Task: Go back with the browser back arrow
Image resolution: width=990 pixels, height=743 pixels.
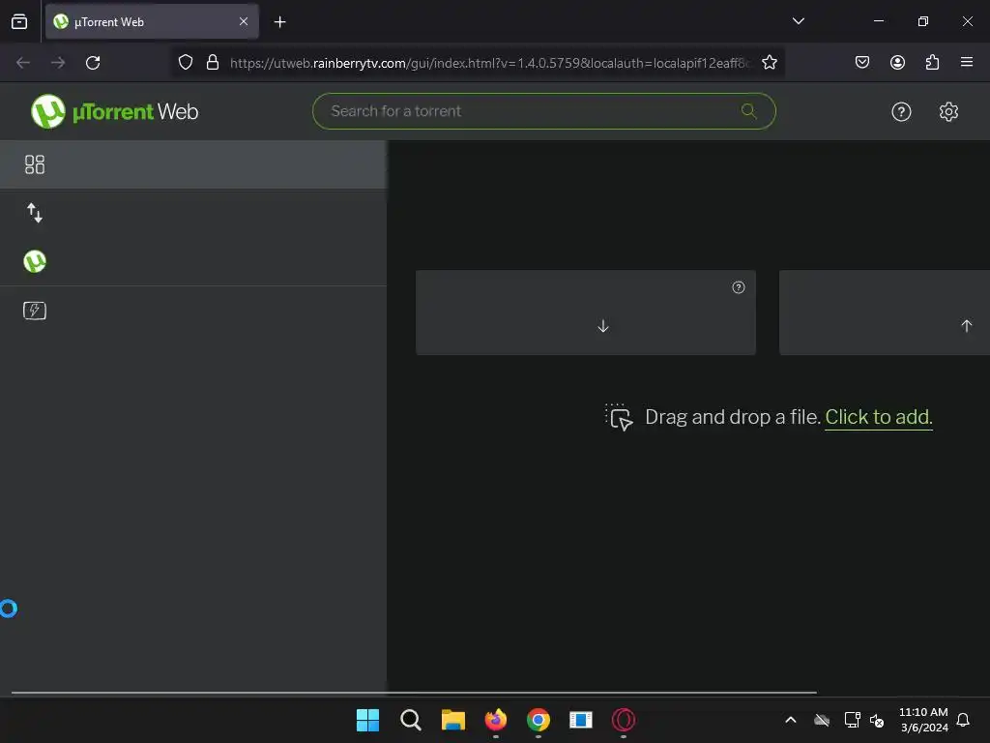Action: coord(23,63)
